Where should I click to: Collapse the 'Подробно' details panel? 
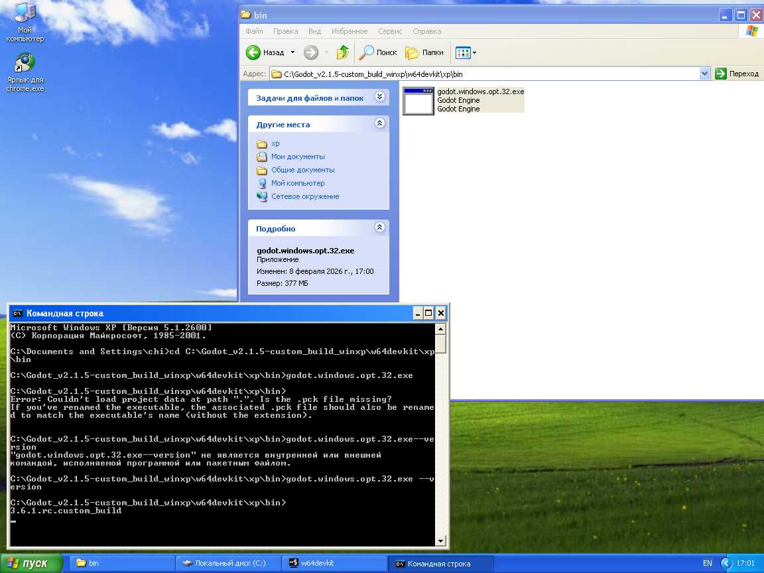click(x=379, y=227)
